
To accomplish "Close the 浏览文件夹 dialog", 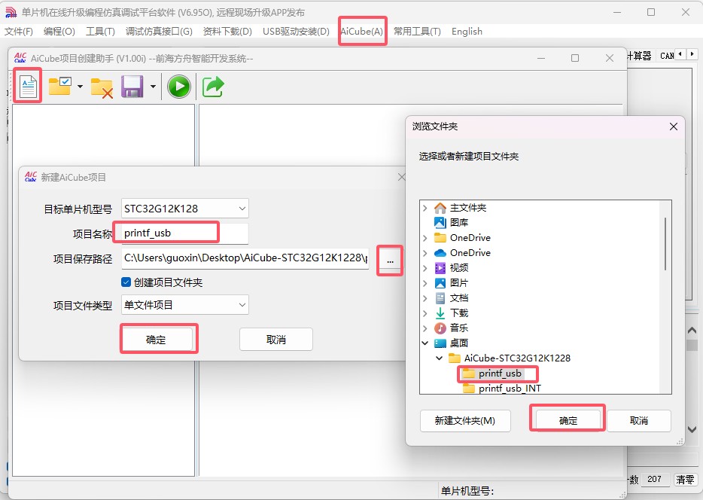I will pos(674,127).
